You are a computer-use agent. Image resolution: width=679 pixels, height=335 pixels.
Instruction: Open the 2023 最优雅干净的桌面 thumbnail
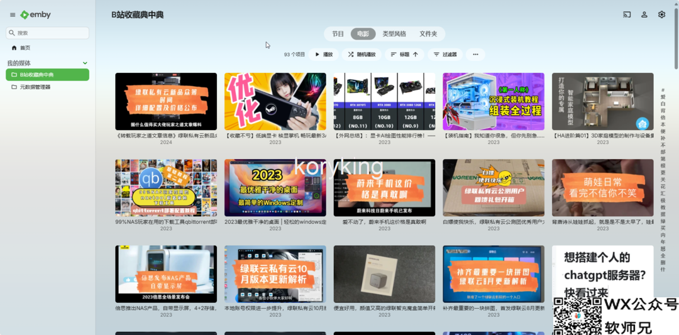point(275,188)
